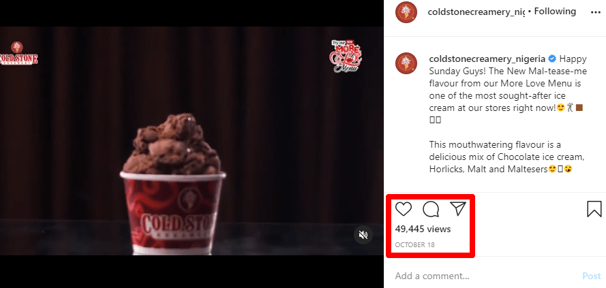Click the Following button in the header

coord(555,12)
